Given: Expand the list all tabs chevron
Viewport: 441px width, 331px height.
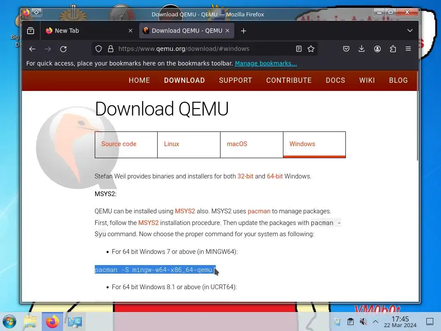Looking at the screenshot, I should coord(410,31).
